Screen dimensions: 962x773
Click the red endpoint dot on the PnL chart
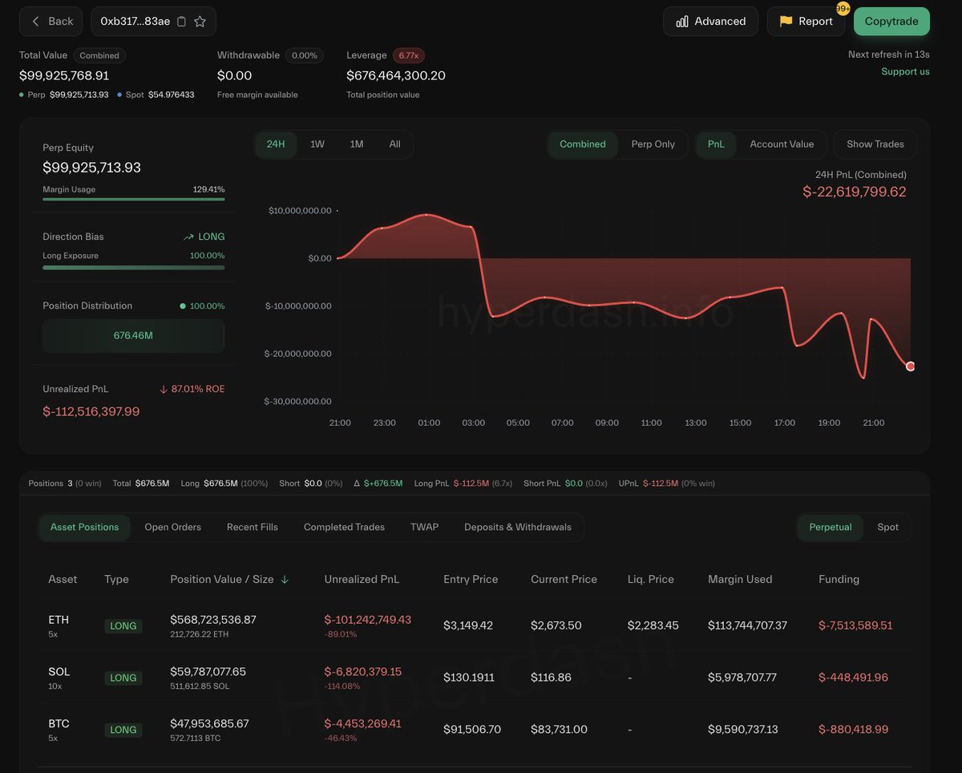pos(910,366)
